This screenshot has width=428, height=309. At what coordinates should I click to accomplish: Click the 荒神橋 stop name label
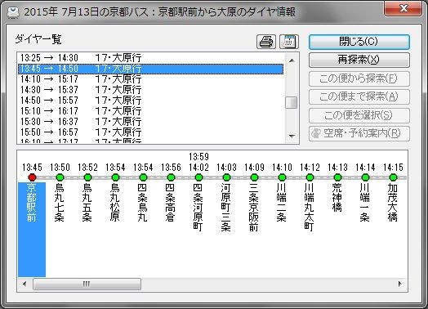pyautogui.click(x=337, y=198)
